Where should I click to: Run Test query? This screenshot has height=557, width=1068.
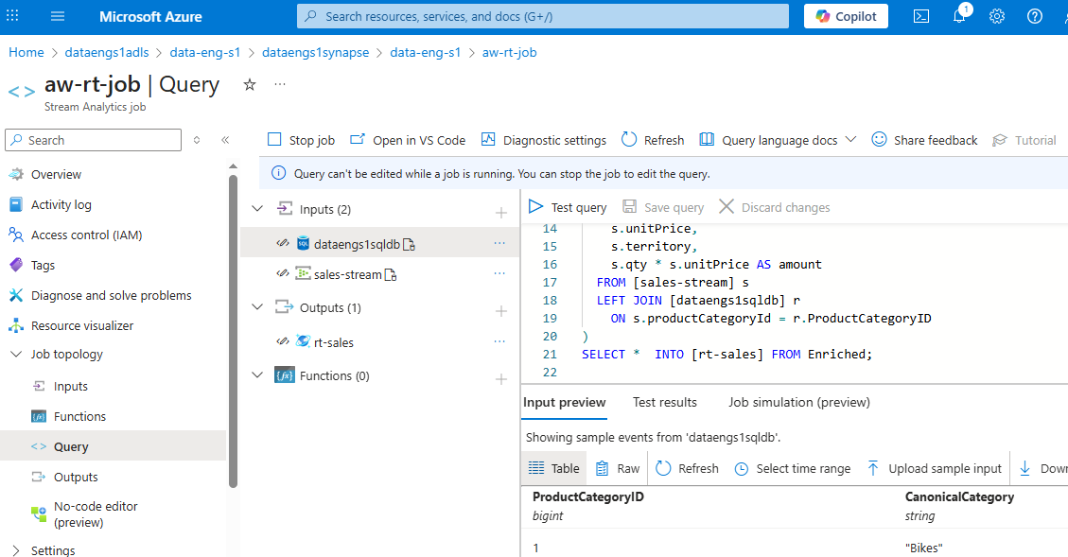pos(569,207)
